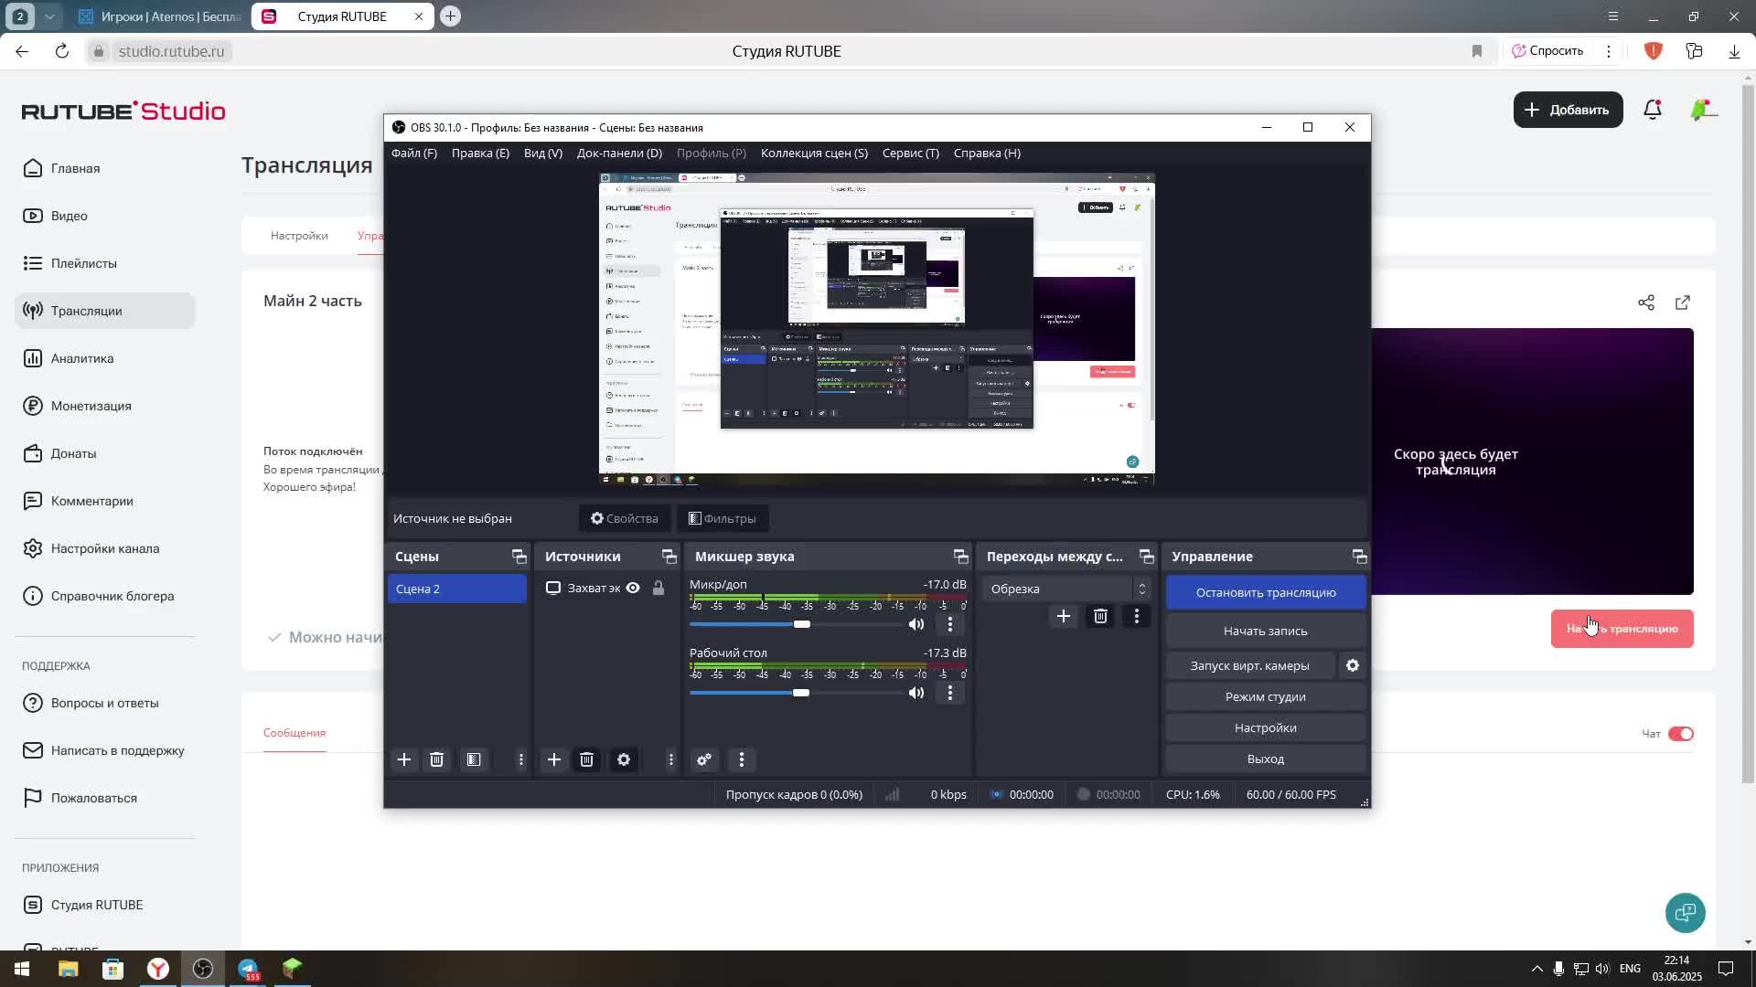The image size is (1756, 987).
Task: Open advanced audio settings gears icon
Action: (x=704, y=760)
